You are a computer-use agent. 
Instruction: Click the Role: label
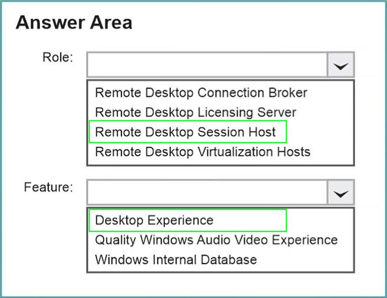pos(58,57)
